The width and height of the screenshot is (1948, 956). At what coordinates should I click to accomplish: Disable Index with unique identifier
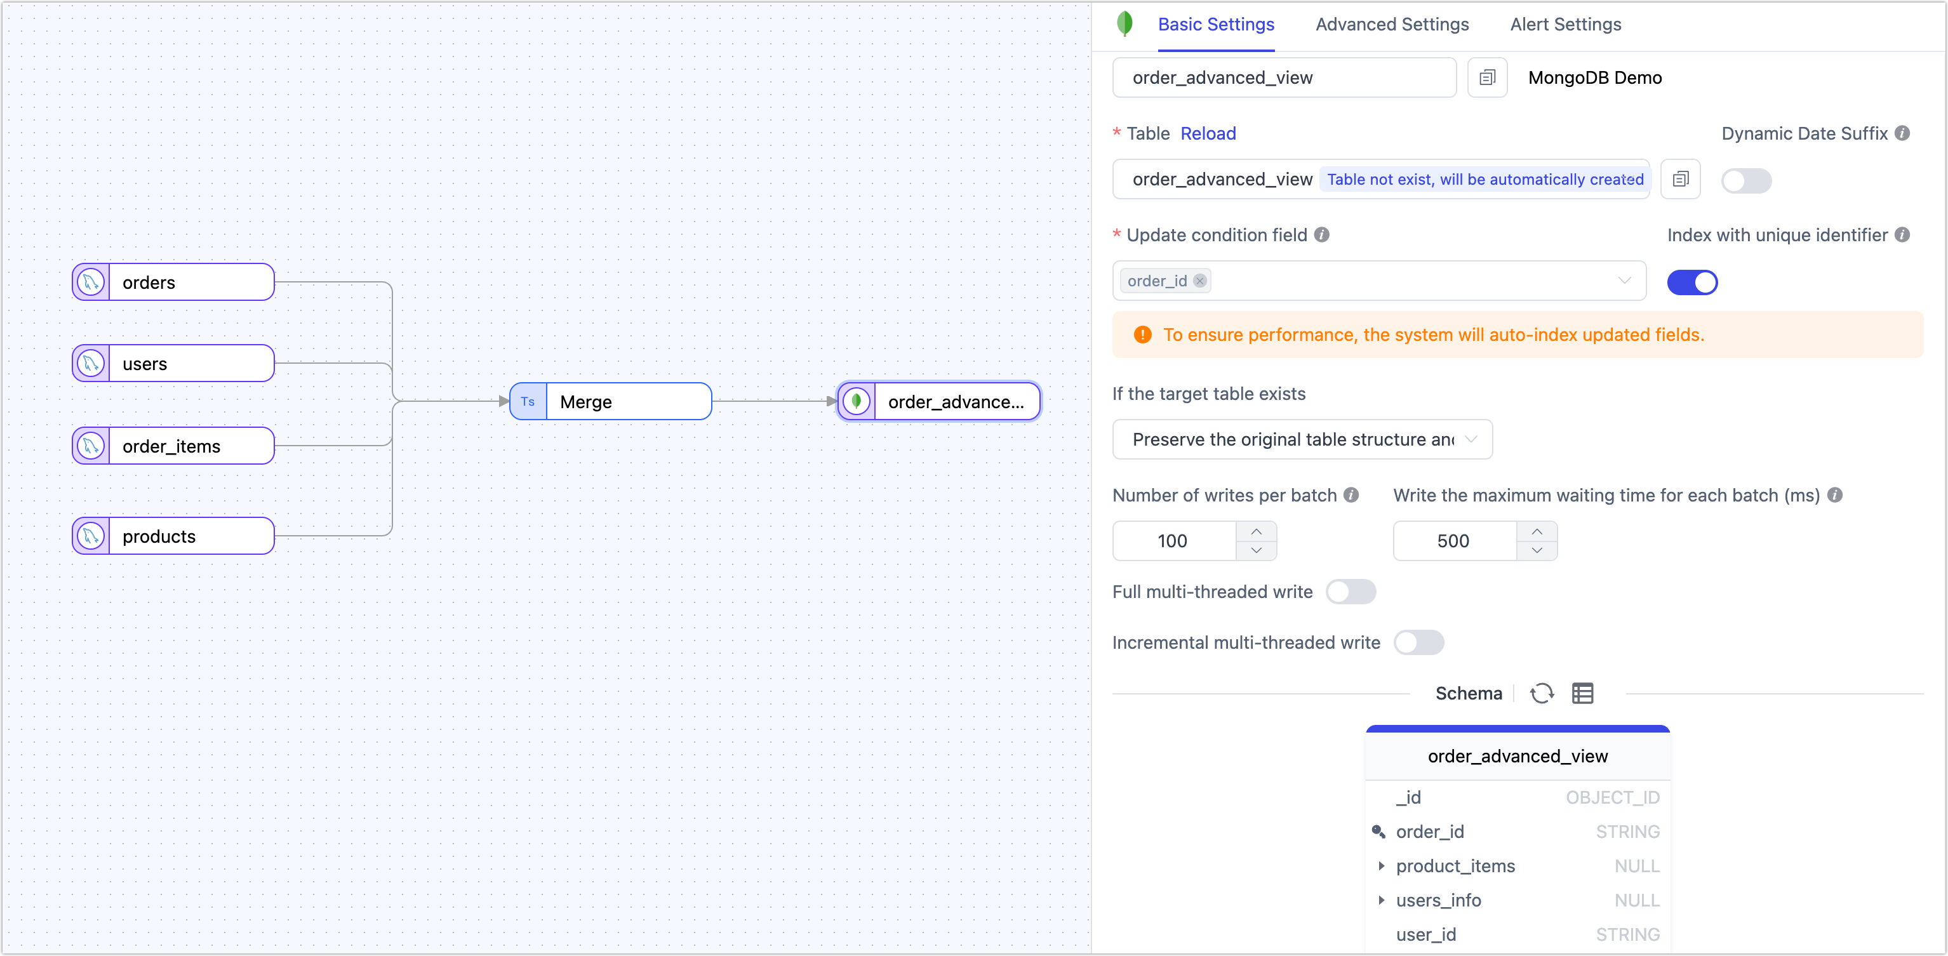coord(1693,281)
